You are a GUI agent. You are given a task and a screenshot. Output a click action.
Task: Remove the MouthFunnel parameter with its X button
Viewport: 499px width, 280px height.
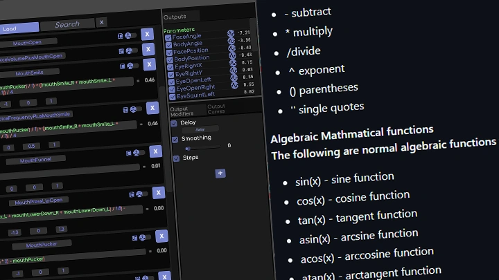pyautogui.click(x=156, y=151)
